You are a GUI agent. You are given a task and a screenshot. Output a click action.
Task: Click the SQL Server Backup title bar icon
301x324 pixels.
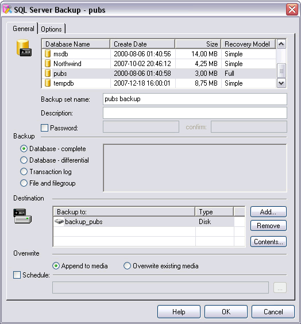click(7, 10)
